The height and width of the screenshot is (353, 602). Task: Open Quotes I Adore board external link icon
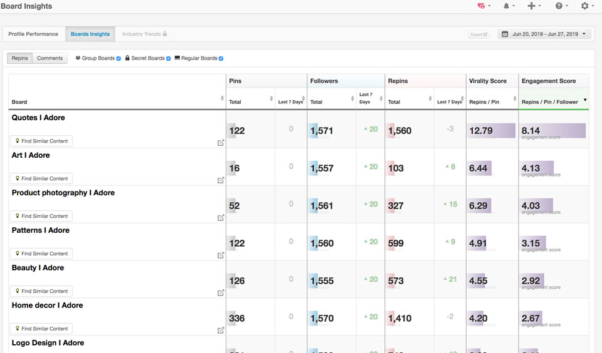[221, 143]
